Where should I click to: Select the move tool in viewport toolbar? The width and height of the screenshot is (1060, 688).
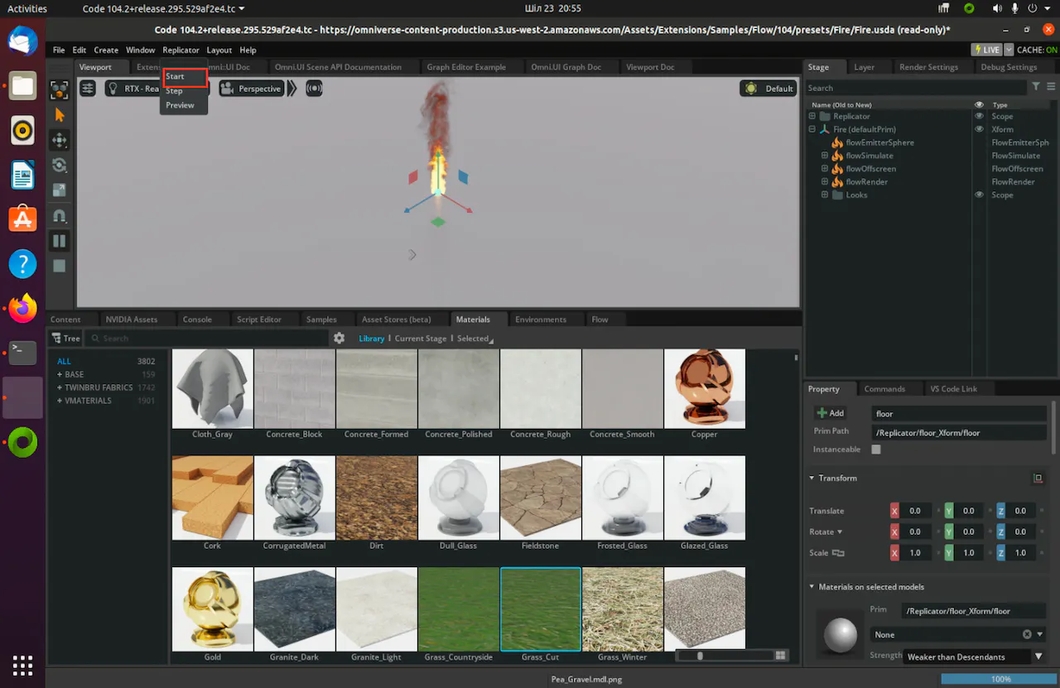click(60, 140)
